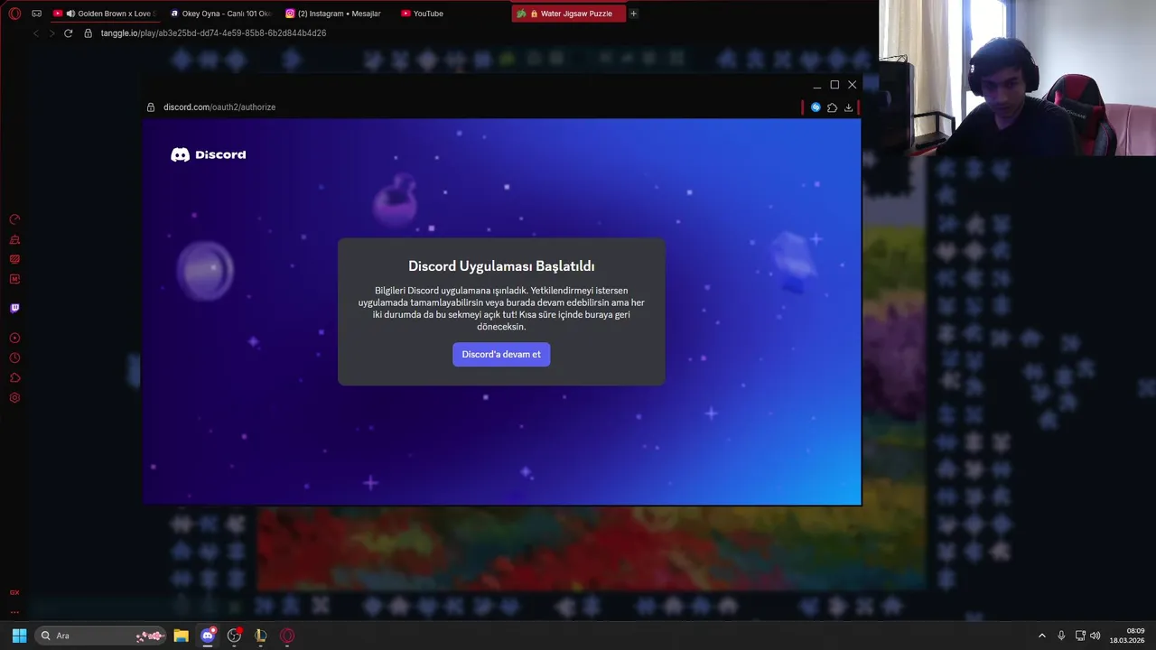Open the Windows Start menu
Viewport: 1156px width, 650px height.
pyautogui.click(x=19, y=636)
